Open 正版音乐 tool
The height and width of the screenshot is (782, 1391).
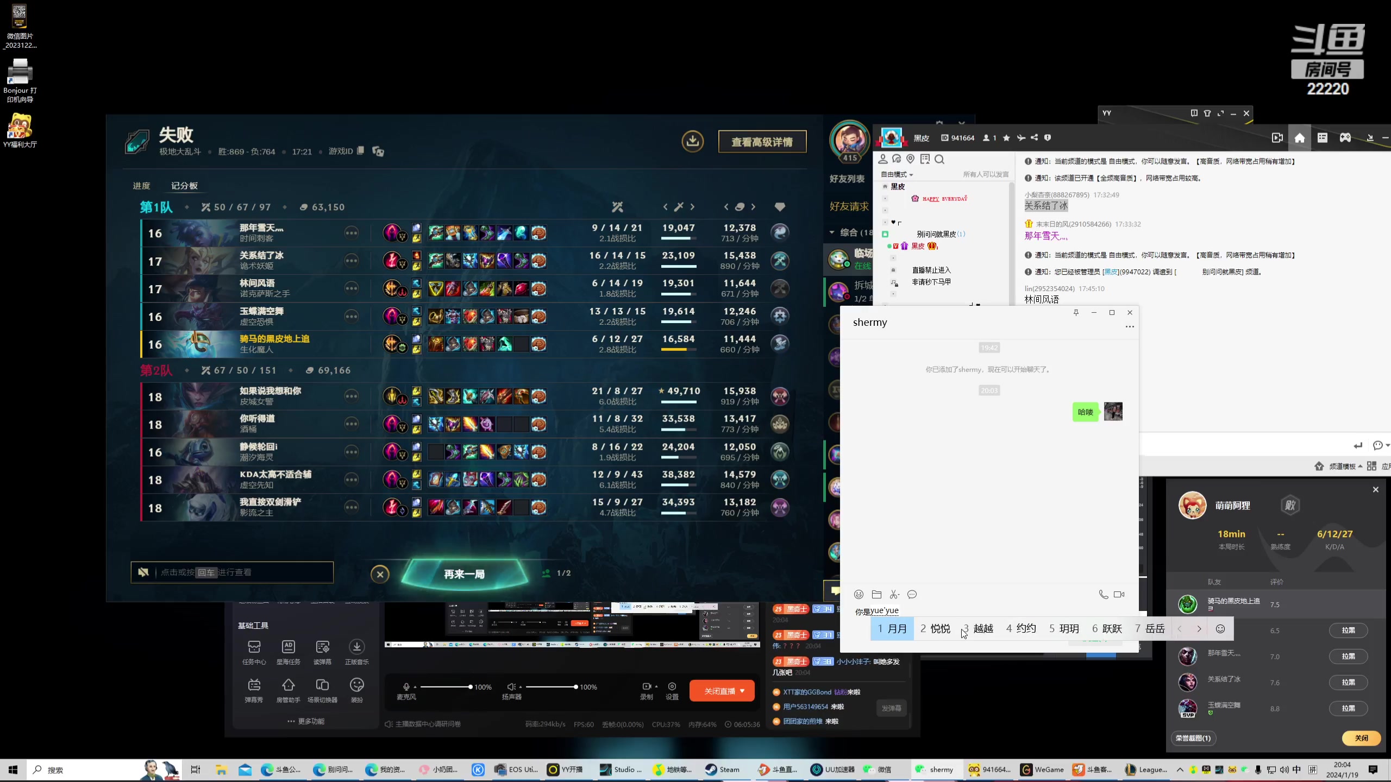[x=356, y=652]
